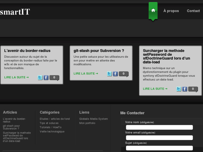Open the À propos menu item

tap(171, 11)
